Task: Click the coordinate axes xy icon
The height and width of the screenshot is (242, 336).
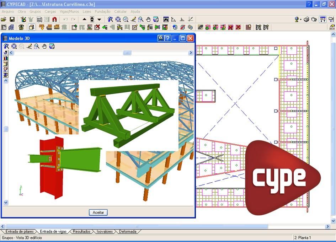Action: 174,20
